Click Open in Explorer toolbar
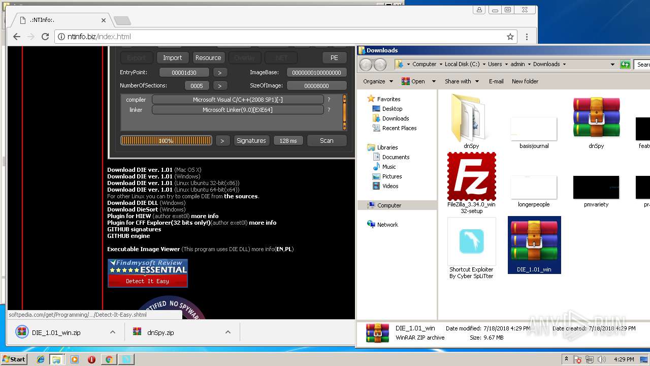650x366 pixels. [x=413, y=81]
